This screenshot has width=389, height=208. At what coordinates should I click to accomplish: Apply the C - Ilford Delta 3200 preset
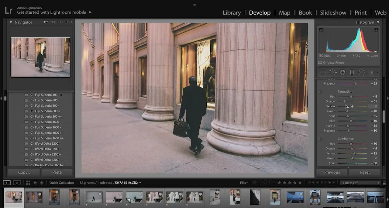44,143
